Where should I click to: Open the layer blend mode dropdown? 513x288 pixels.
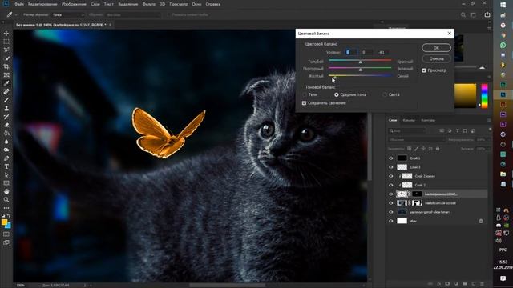pos(417,139)
